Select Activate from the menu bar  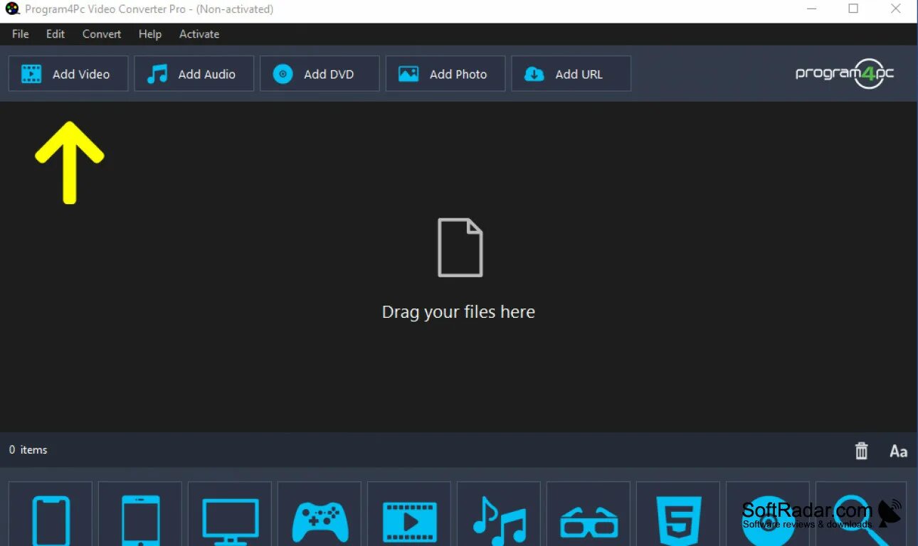[199, 33]
